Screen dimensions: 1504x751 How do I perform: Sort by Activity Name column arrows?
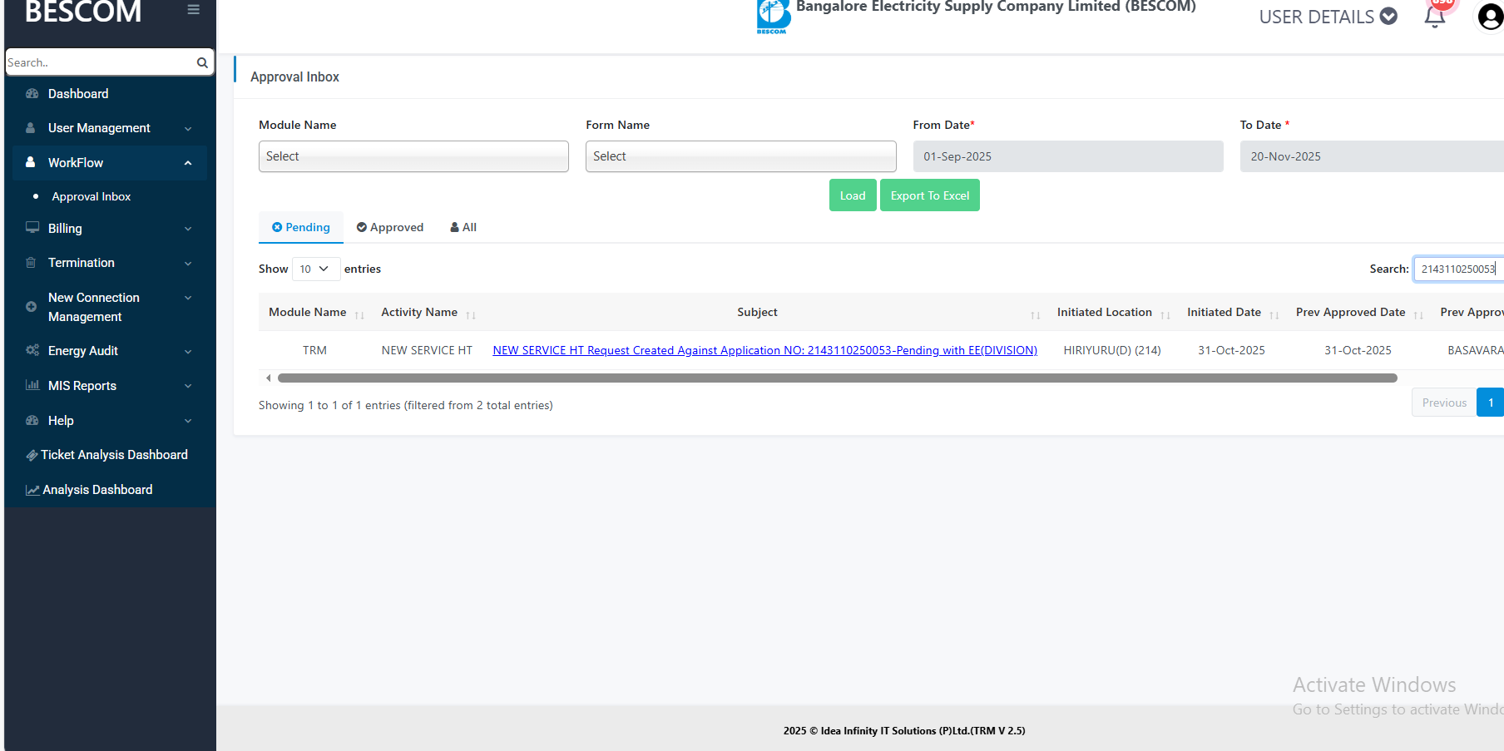pos(471,315)
